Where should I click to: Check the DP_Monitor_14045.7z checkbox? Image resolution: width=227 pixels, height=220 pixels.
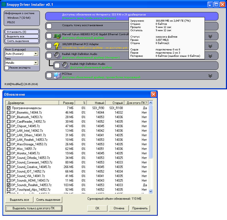coord(9,153)
